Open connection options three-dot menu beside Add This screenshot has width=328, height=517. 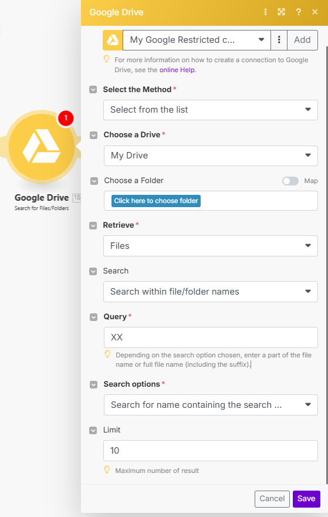(279, 40)
